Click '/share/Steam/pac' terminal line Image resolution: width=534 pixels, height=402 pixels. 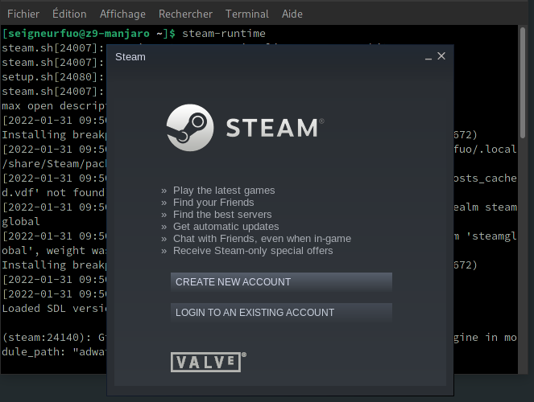(55, 164)
